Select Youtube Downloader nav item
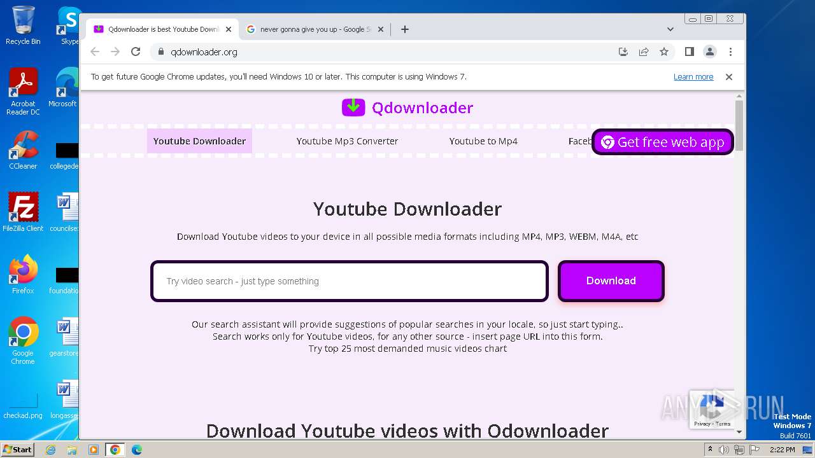 click(199, 141)
